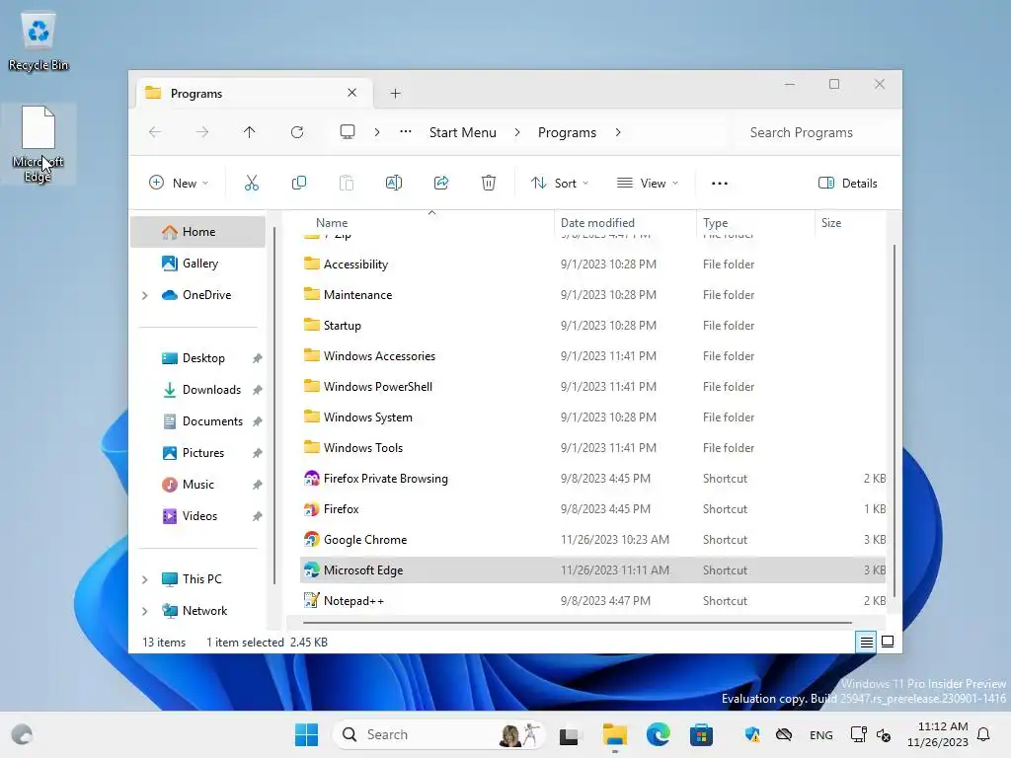Screen dimensions: 1011x758
Task: Click the Paste clipboard icon
Action: pos(347,183)
